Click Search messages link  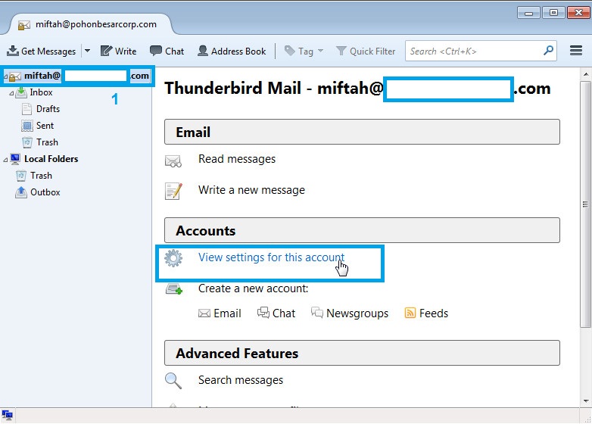click(x=241, y=380)
